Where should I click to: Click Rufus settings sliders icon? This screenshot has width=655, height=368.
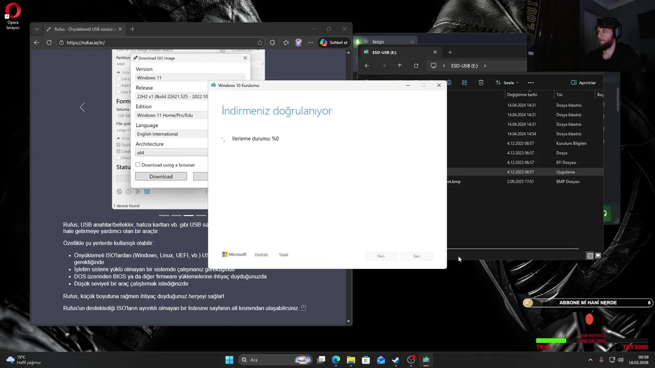138,192
